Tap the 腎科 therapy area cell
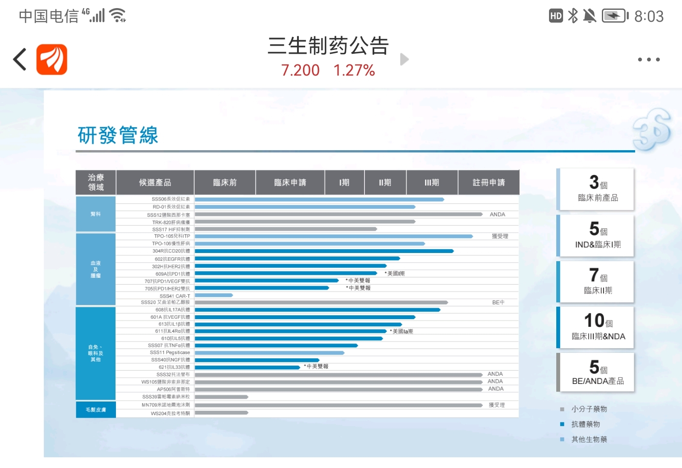This screenshot has width=682, height=468. pyautogui.click(x=95, y=214)
